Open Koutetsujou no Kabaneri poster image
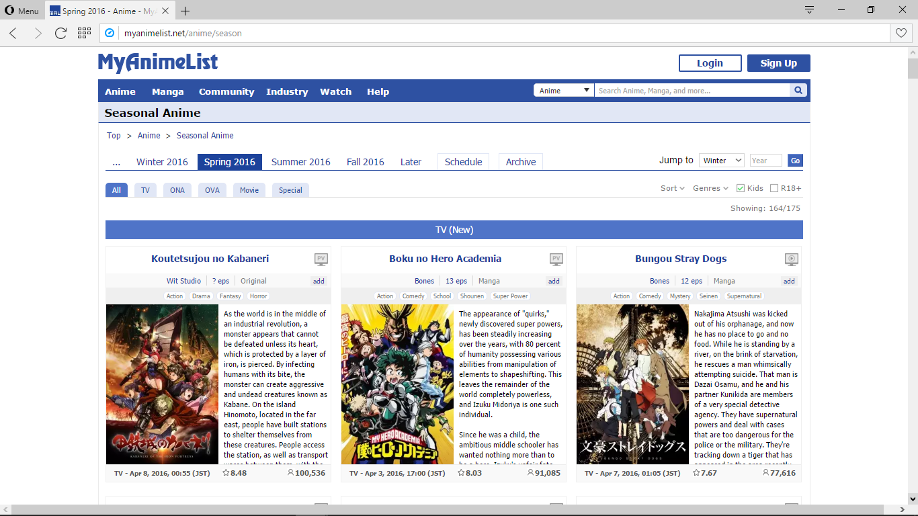The width and height of the screenshot is (918, 516). (x=162, y=384)
